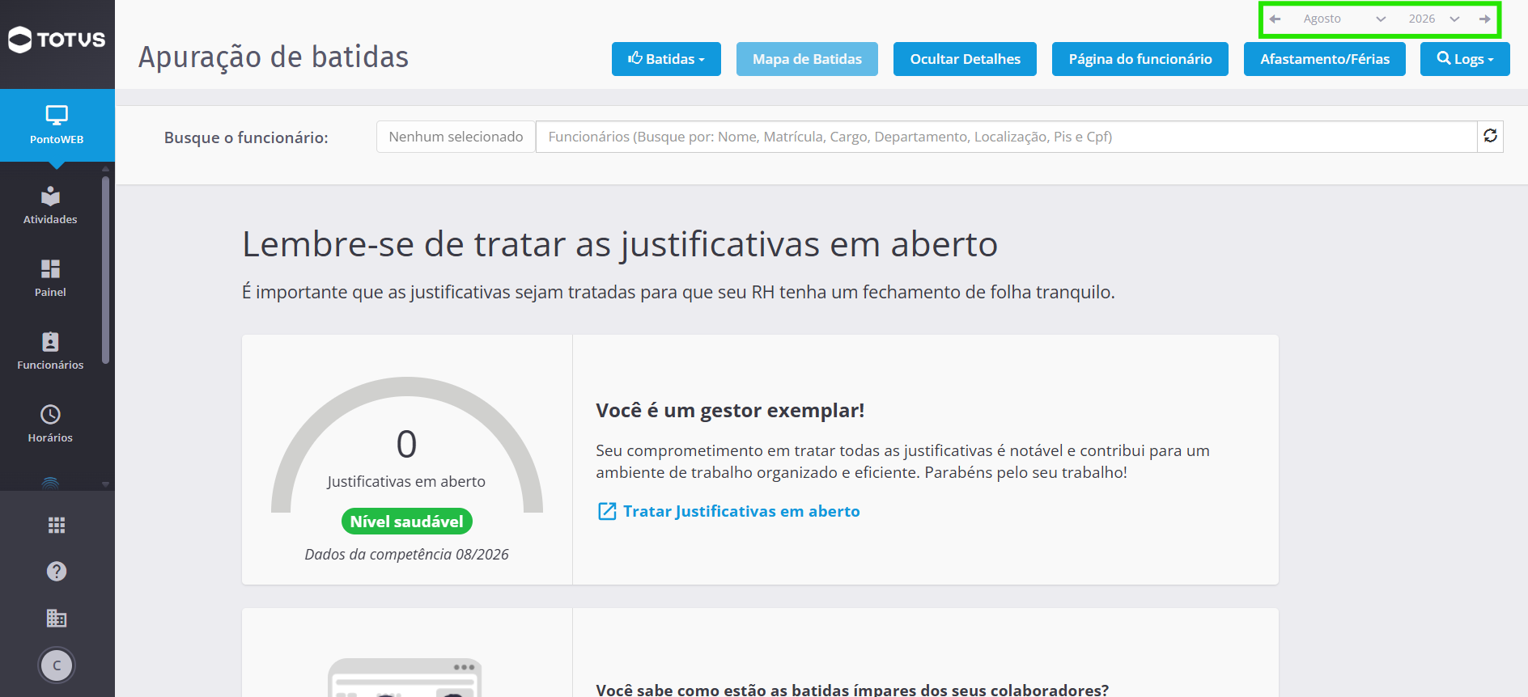Screen dimensions: 1528x697
Task: Open the 2026 year dropdown
Action: coord(1433,19)
